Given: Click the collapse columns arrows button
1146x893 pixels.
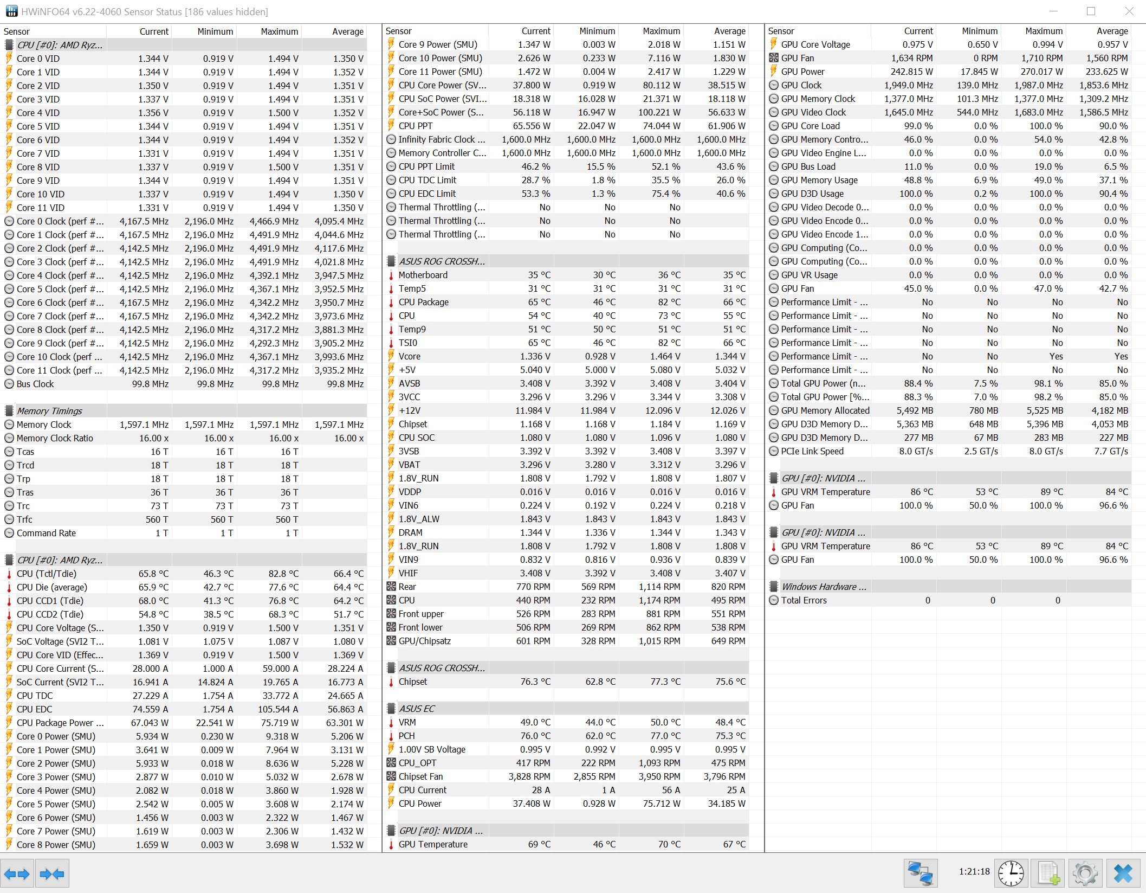Looking at the screenshot, I should tap(52, 873).
